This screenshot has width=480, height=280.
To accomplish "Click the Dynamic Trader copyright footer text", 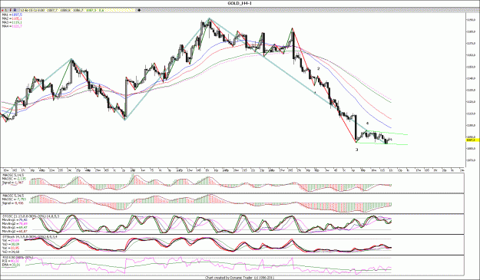I will 240,278.
